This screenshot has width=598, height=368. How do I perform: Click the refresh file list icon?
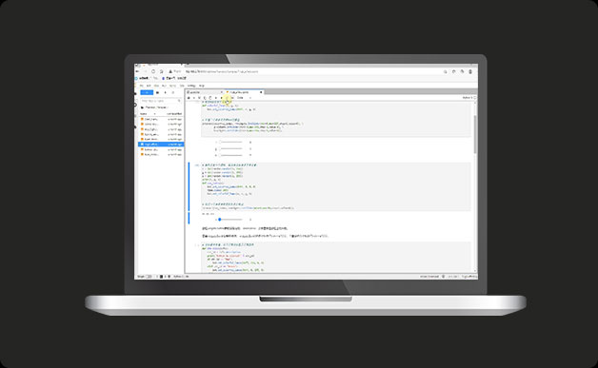172,92
